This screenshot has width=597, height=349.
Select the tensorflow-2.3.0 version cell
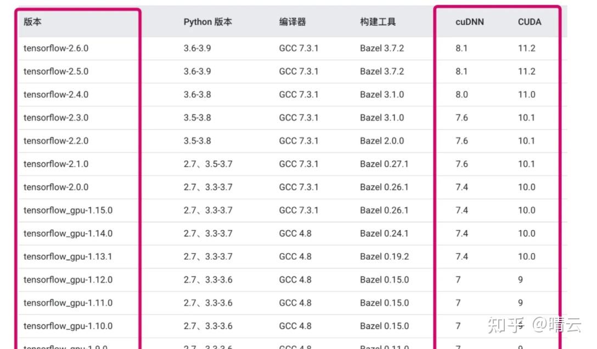pyautogui.click(x=56, y=117)
